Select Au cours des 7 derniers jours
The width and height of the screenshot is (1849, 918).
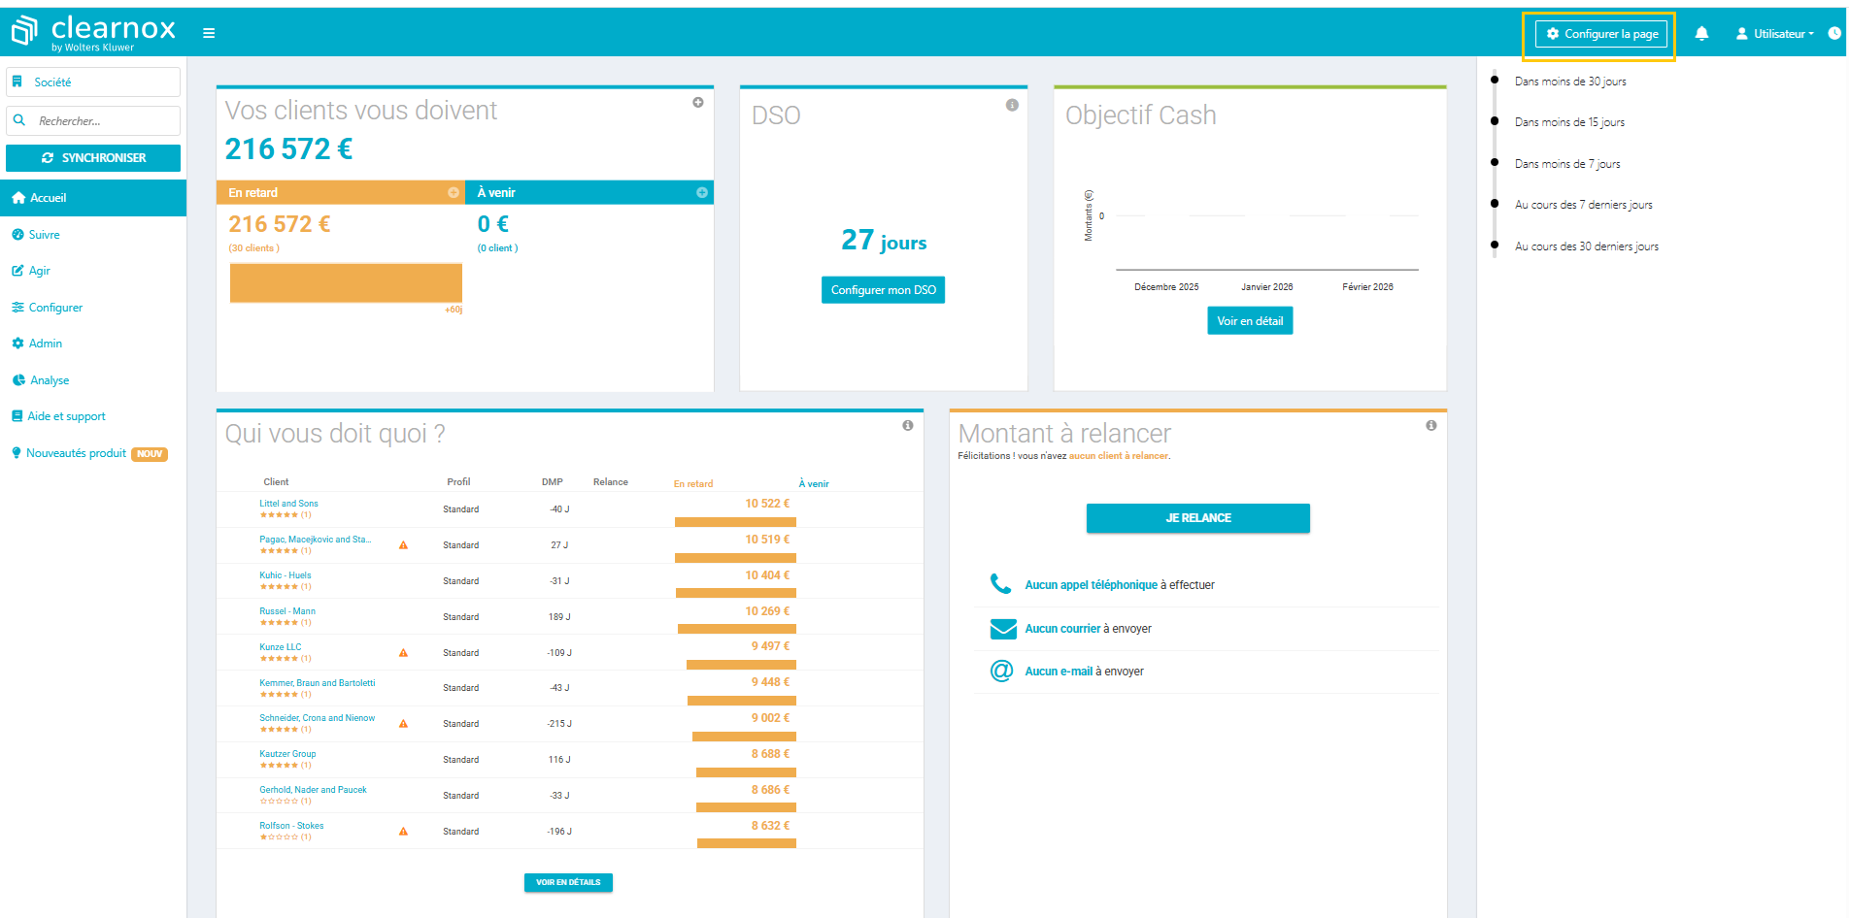[1584, 205]
